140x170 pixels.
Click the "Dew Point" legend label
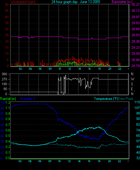pos(126,99)
